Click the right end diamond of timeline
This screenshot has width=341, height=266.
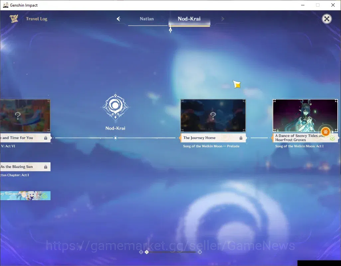[x=200, y=252]
